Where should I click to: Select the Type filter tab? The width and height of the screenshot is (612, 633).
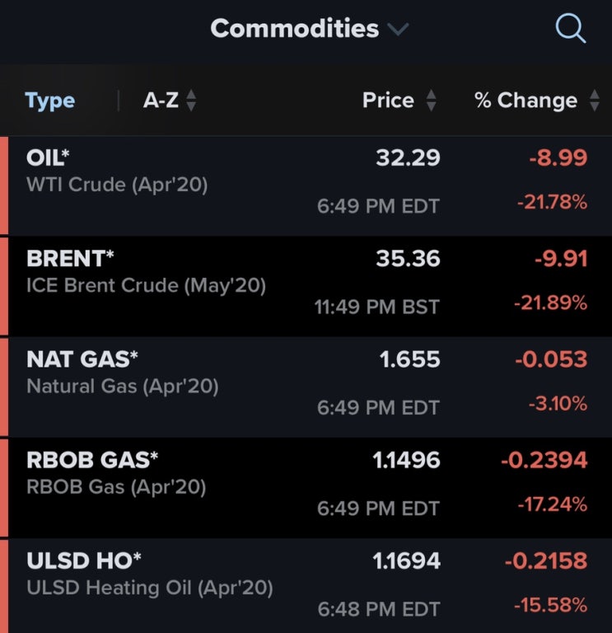click(x=50, y=101)
